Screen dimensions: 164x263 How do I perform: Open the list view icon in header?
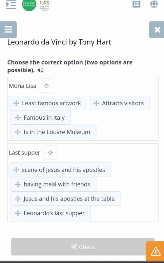pos(136,4)
